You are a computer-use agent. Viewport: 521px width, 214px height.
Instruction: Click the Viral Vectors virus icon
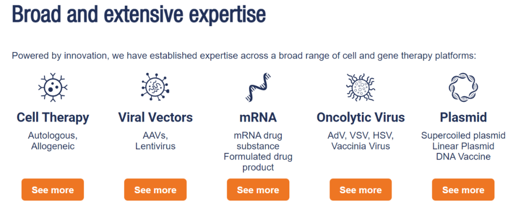[x=155, y=87]
